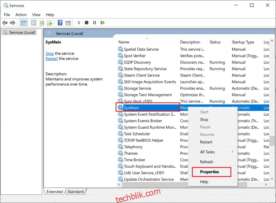276x203 pixels.
Task: Open the Help menu in menu bar
Action: (x=50, y=15)
